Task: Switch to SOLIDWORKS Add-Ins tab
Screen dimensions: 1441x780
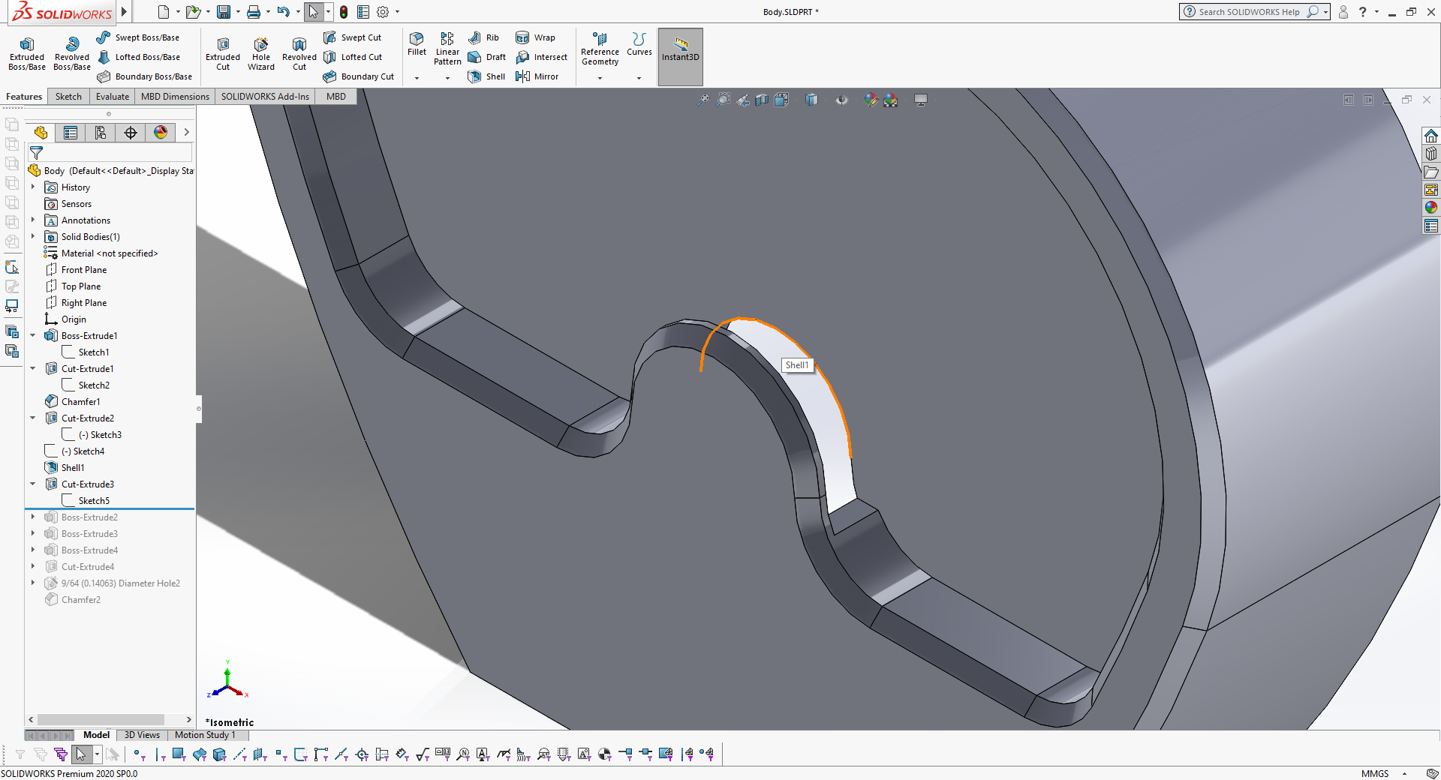Action: (265, 97)
